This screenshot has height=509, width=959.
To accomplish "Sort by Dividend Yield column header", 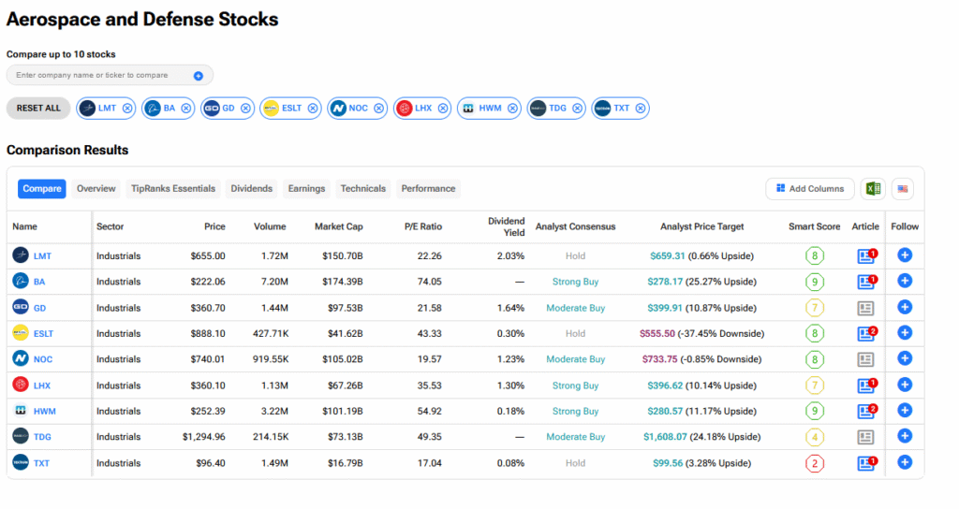I will (507, 226).
